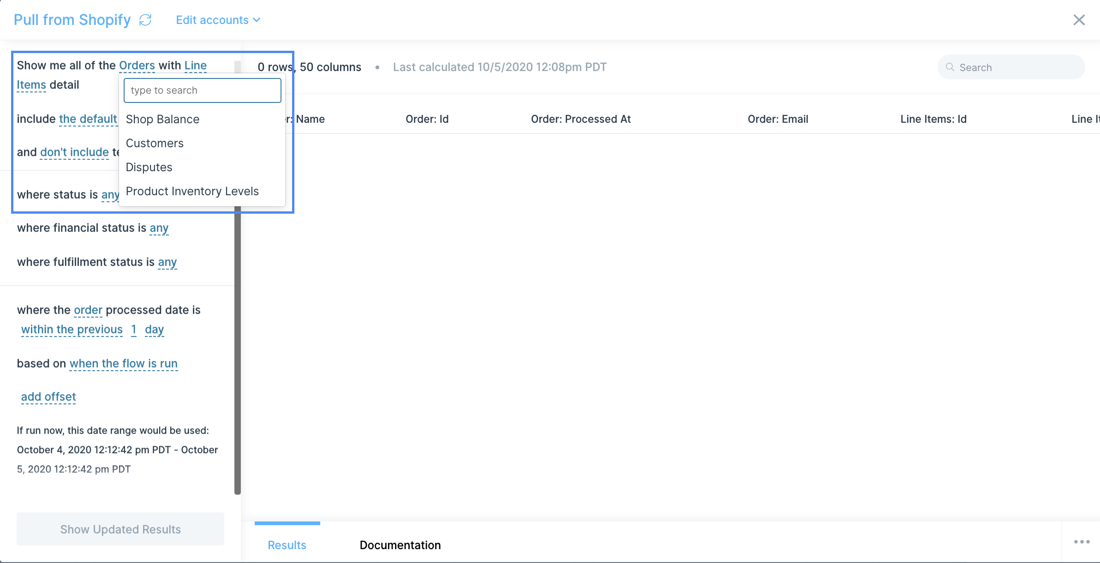Open the three-dot more options menu
This screenshot has width=1100, height=563.
click(x=1082, y=542)
